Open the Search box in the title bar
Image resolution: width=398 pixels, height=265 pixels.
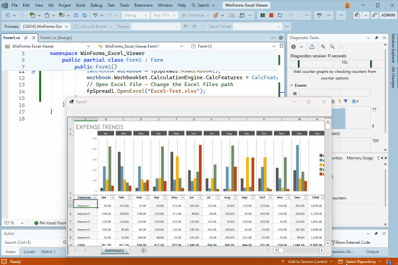click(203, 5)
